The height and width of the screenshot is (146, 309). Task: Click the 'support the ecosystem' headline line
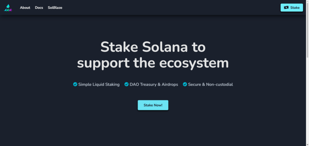[153, 63]
